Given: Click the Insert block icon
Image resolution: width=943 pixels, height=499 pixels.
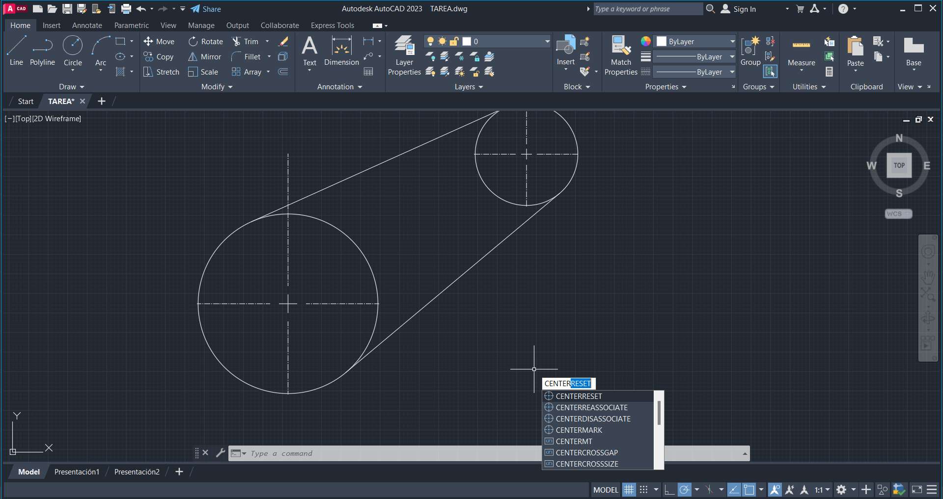Looking at the screenshot, I should (x=566, y=51).
